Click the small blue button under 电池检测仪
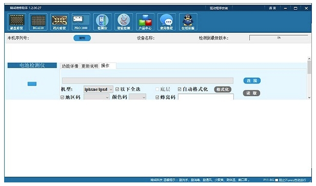Image resolution: width=316 pixels, height=186 pixels. 32,84
